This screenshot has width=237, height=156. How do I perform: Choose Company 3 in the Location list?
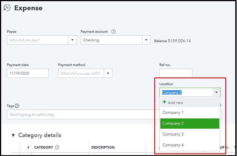coord(173,134)
